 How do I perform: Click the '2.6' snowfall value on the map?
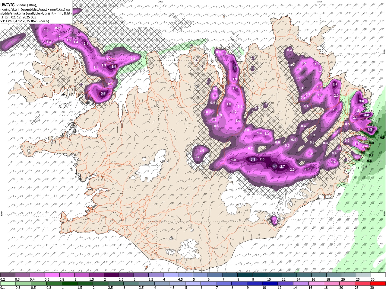coord(262,159)
